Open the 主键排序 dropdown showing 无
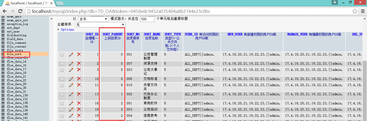Viewport: 367px width, 121px height. [x=100, y=24]
